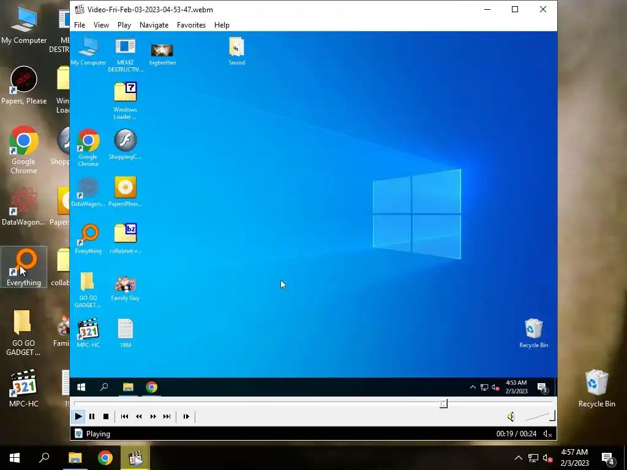Open File Explorer from taskbar
Image resolution: width=627 pixels, height=470 pixels.
75,458
